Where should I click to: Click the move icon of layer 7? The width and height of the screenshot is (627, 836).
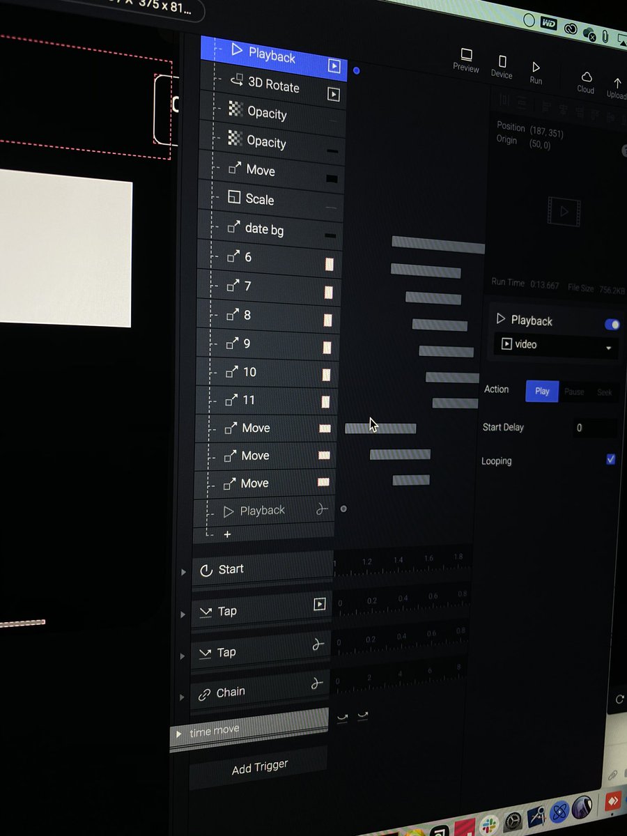coord(234,286)
